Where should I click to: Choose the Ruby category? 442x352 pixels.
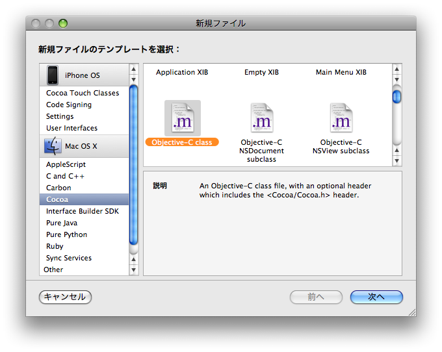click(x=84, y=246)
